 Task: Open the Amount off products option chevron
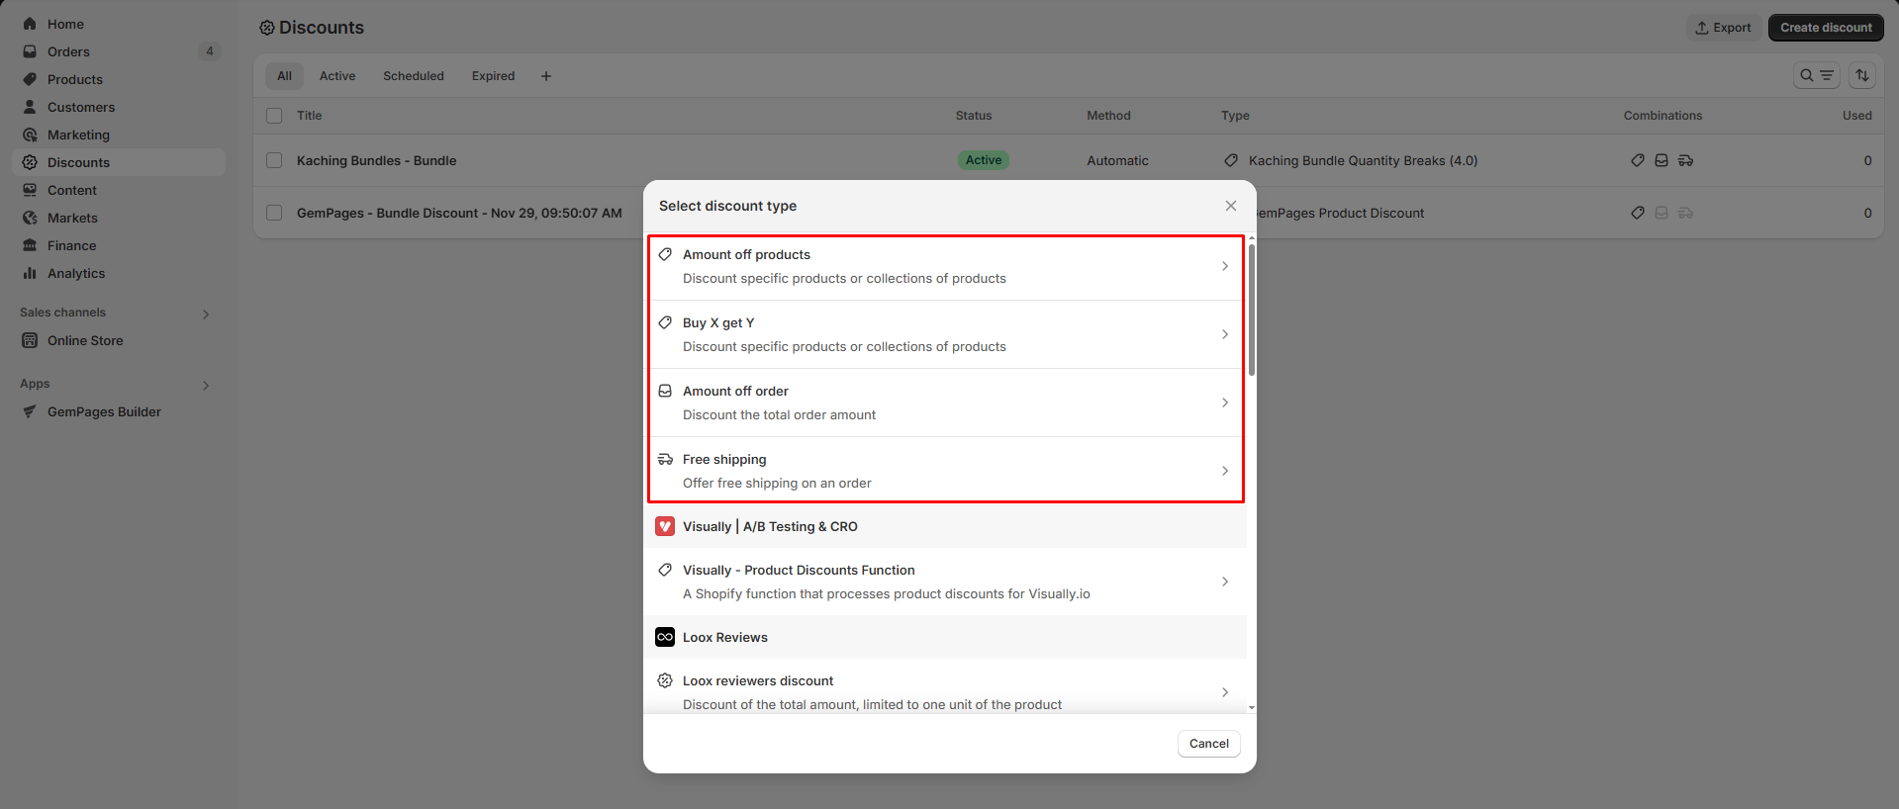click(1224, 266)
